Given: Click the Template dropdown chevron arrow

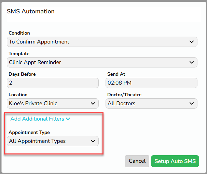Looking at the screenshot, I should (x=192, y=62).
